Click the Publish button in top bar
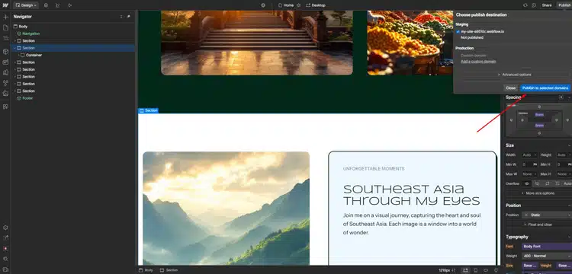 (564, 5)
